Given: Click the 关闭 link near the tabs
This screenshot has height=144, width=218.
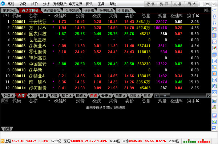Looking at the screenshot, I should pos(207,10).
